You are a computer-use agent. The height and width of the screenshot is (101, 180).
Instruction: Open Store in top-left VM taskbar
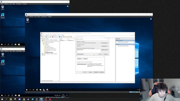[19, 44]
